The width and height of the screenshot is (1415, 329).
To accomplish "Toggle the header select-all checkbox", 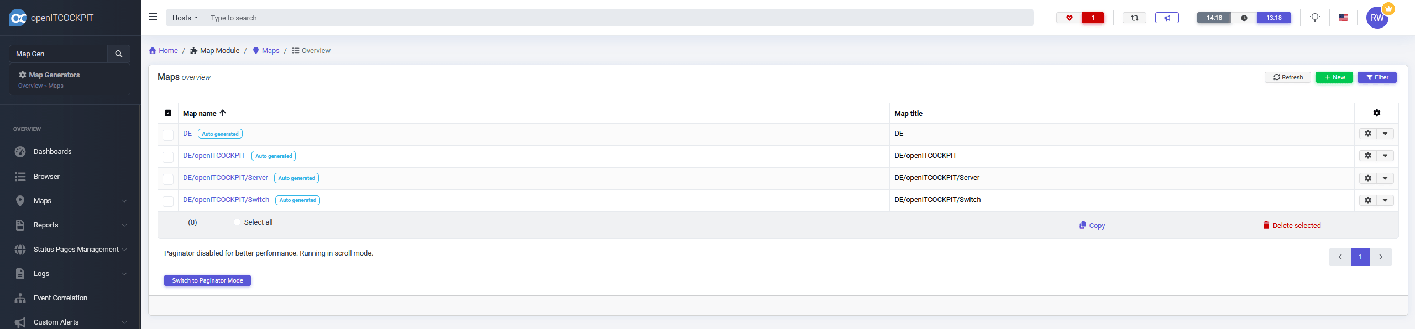I will click(x=168, y=113).
